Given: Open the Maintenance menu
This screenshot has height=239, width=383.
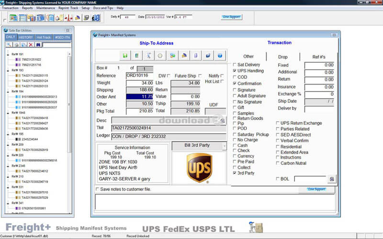Looking at the screenshot, I should [45, 8].
